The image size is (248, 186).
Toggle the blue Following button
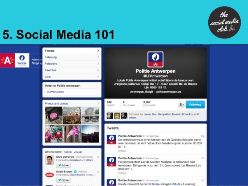point(195,104)
